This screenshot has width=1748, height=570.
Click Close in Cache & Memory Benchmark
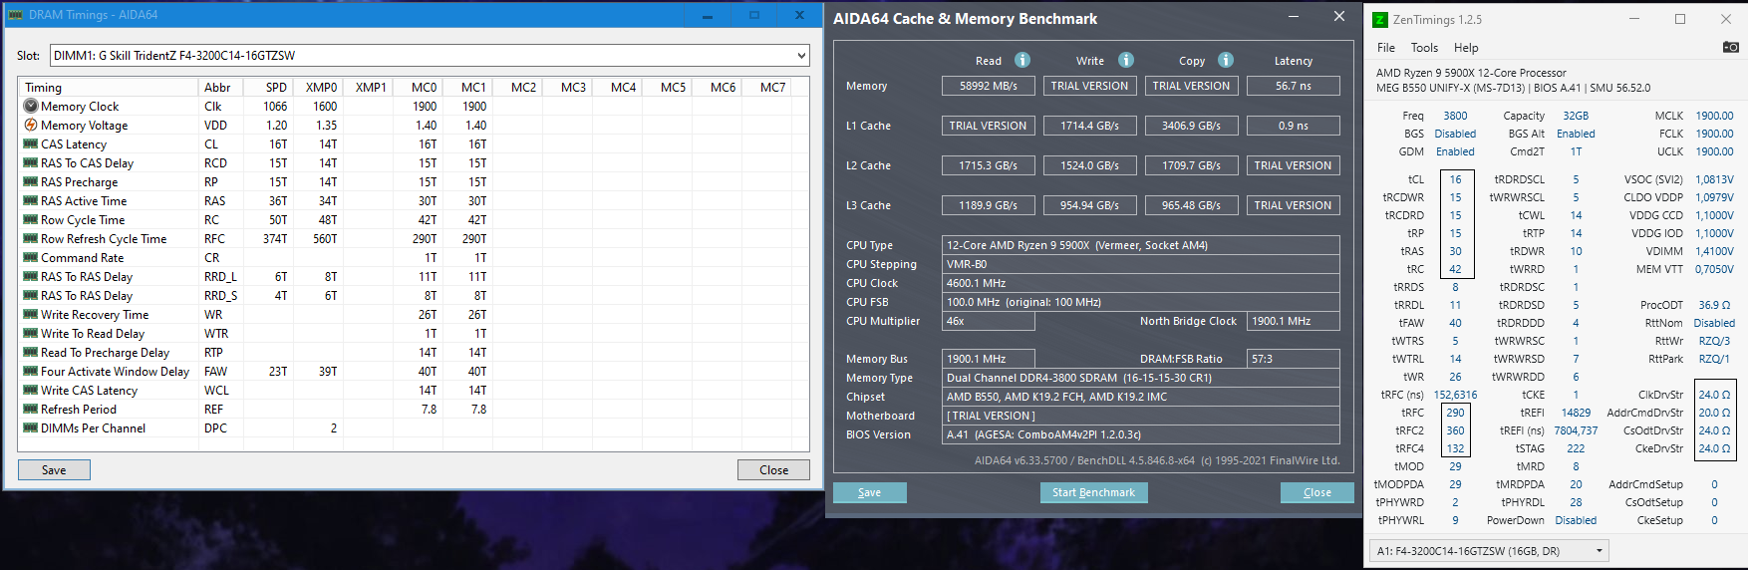tap(1316, 492)
